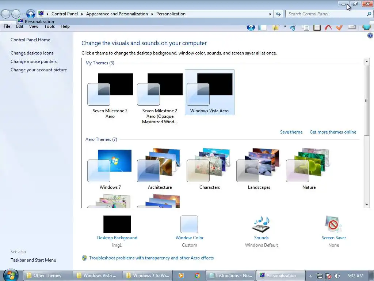The width and height of the screenshot is (374, 281).
Task: Click the folder icon in the toolbar
Action: 276,27
